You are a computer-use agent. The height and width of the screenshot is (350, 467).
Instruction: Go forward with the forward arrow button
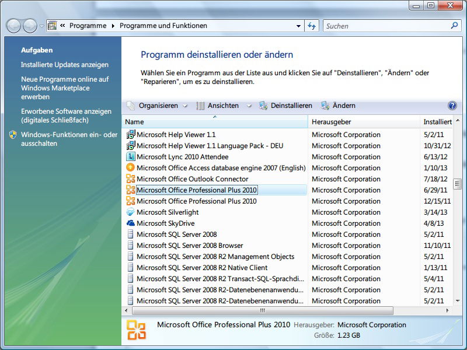30,26
